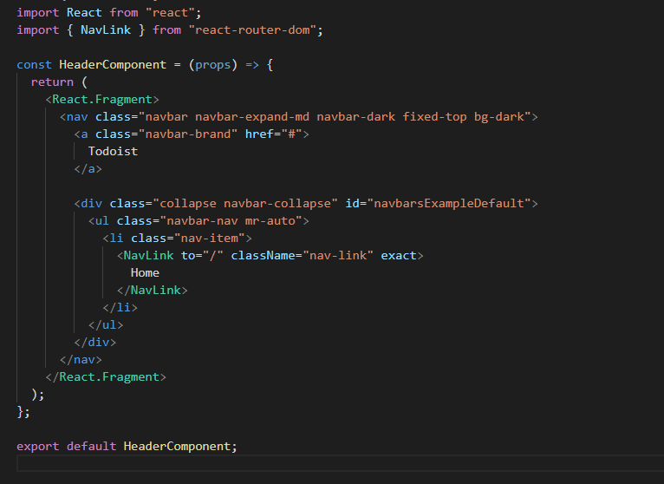Click "collapse navbar-collapse" class string
The height and width of the screenshot is (484, 664).
pyautogui.click(x=244, y=204)
